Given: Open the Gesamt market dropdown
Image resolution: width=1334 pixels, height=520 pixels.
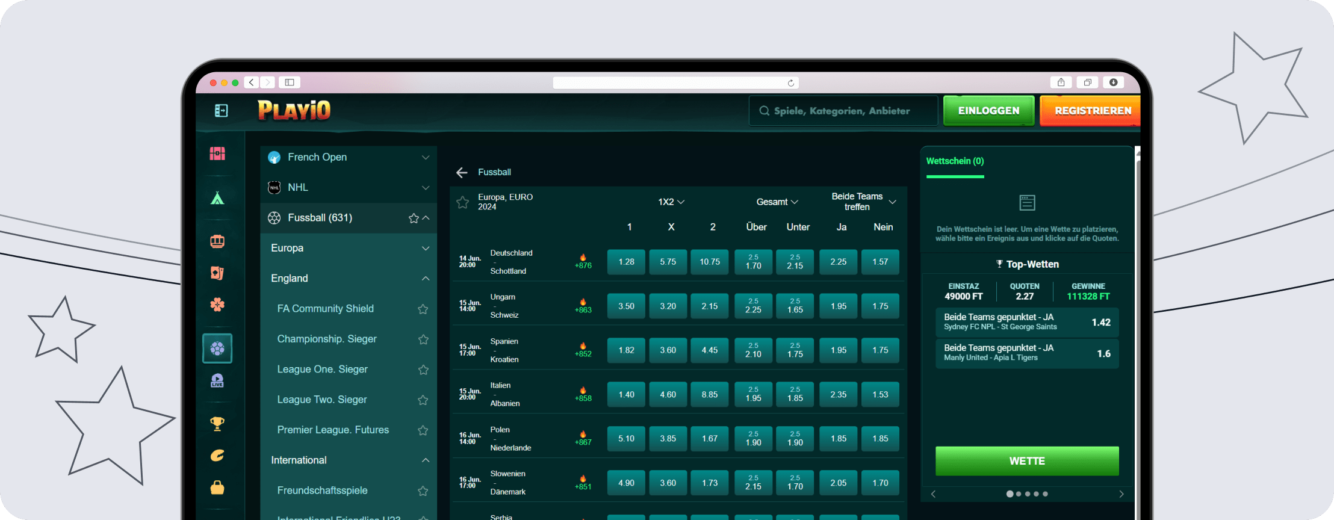Looking at the screenshot, I should 777,202.
